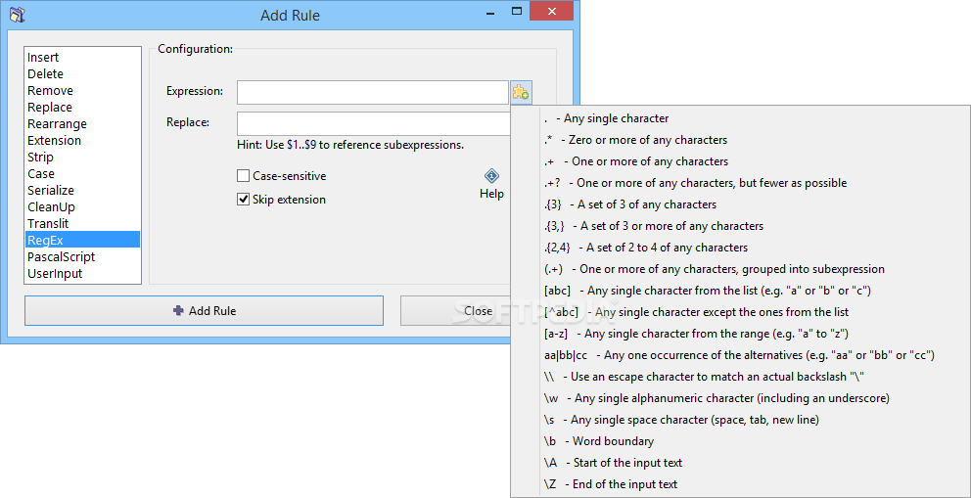Screen dimensions: 971x498
Task: Select the Insert rule type
Action: click(82, 58)
